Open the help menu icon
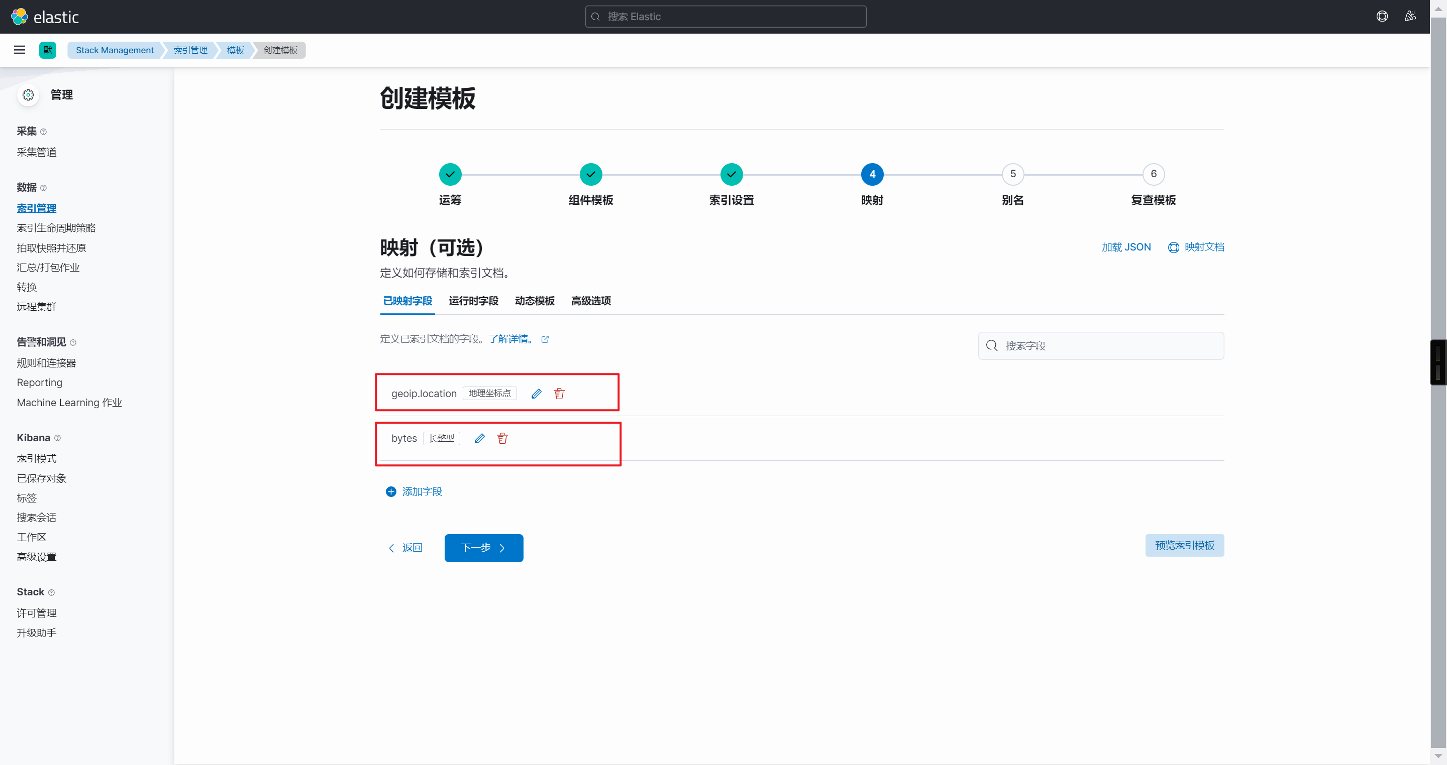The image size is (1447, 765). click(x=1382, y=16)
